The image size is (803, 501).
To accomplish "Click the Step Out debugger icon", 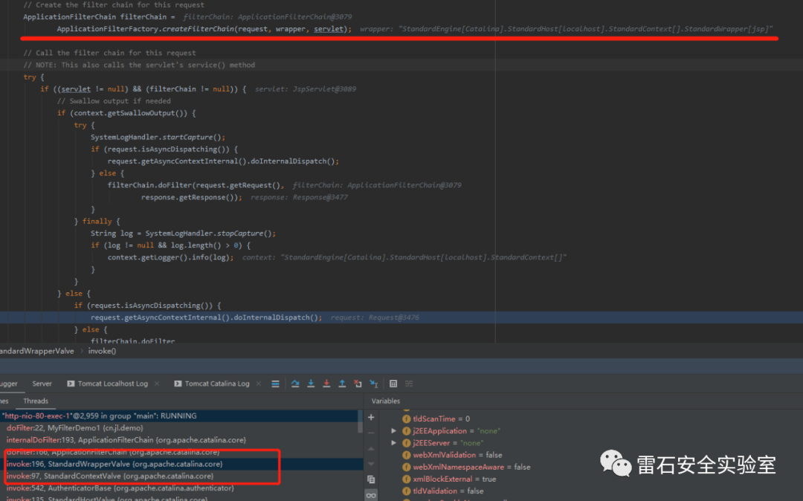I will [342, 384].
